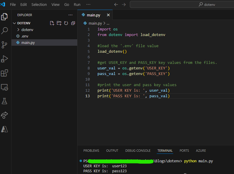Switch to the DEBUG CONSOLE tab

pos(138,151)
